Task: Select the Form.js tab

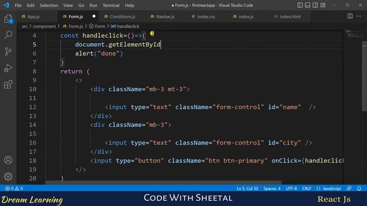Action: click(x=78, y=17)
